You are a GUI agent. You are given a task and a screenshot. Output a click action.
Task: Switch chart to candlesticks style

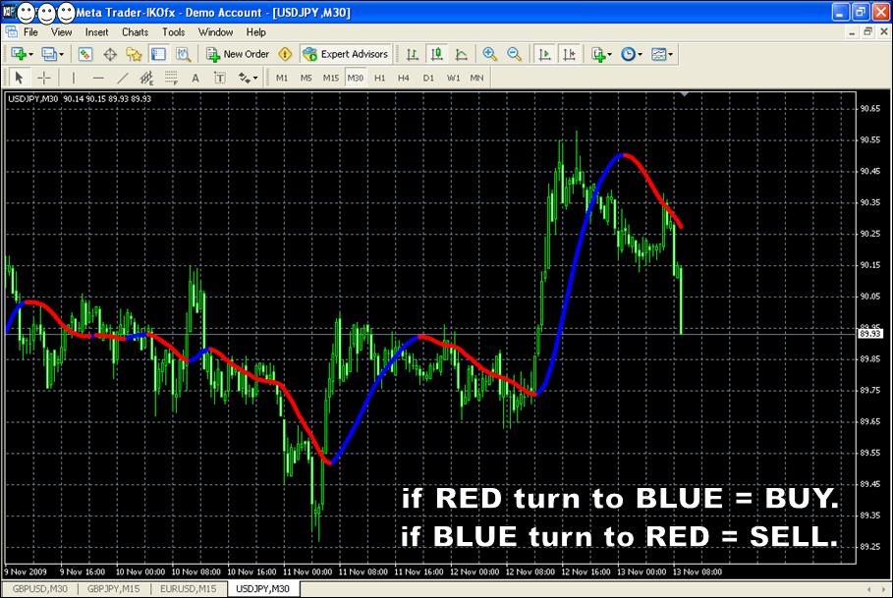(x=437, y=54)
